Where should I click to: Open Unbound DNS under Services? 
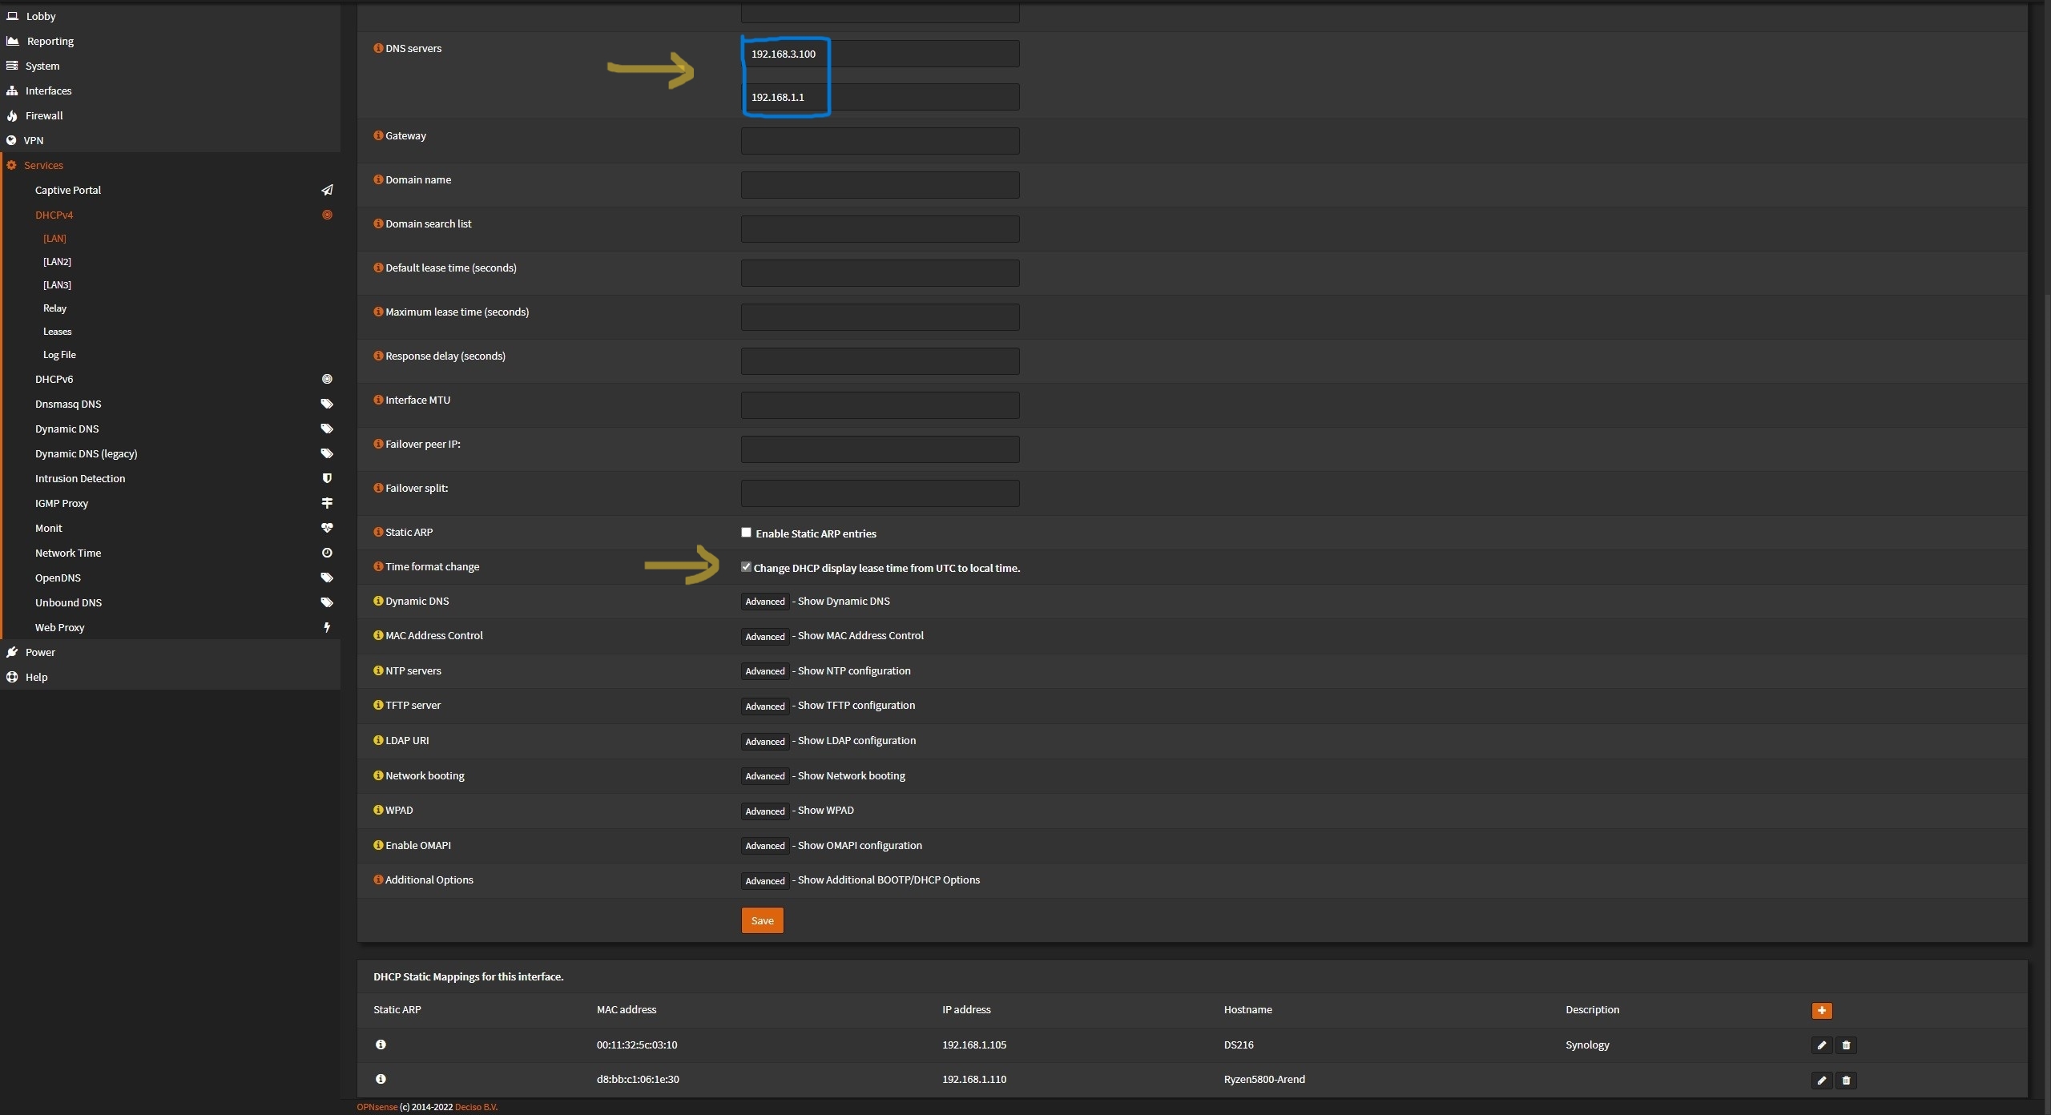point(68,602)
